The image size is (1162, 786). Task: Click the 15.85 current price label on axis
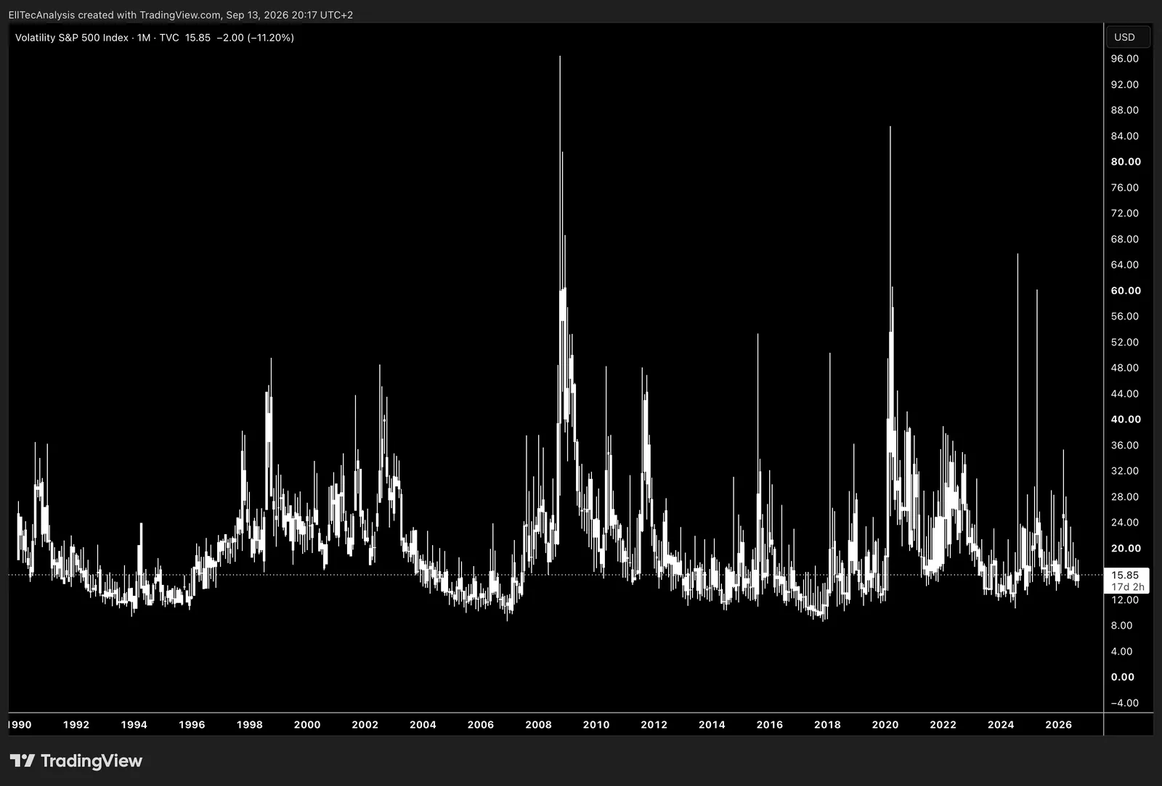[1125, 575]
